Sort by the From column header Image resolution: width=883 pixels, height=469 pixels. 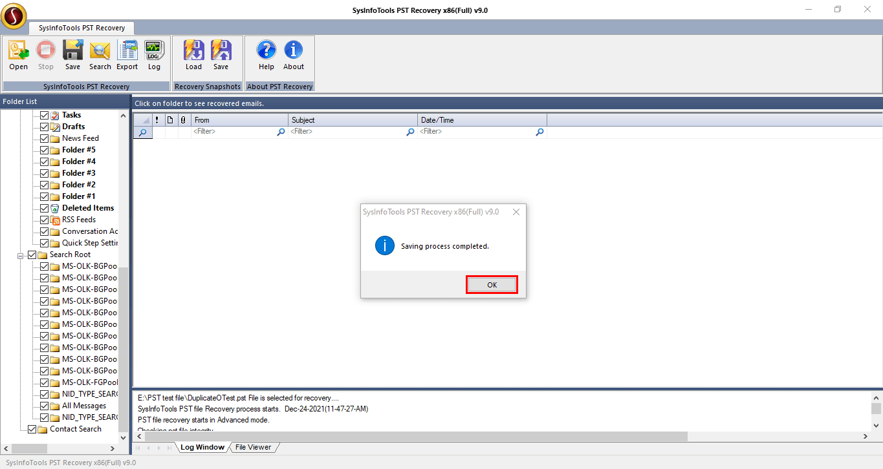coord(240,120)
